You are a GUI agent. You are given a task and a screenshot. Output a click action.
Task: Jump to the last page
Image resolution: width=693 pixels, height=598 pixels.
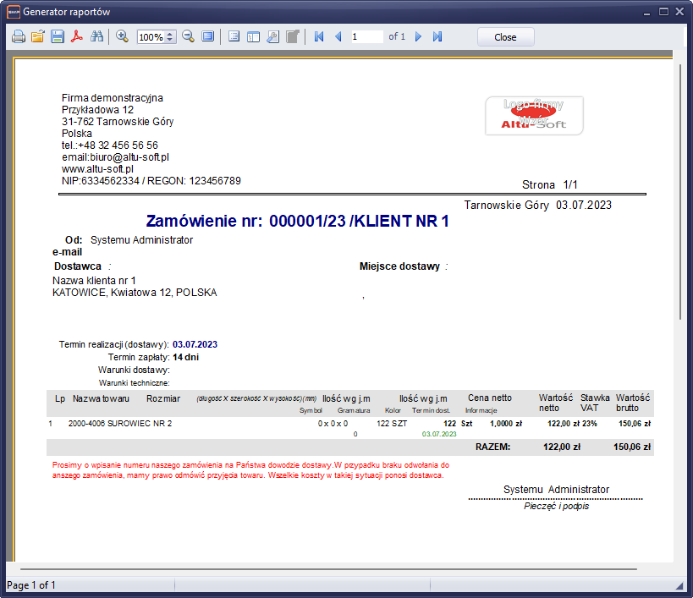pyautogui.click(x=437, y=37)
